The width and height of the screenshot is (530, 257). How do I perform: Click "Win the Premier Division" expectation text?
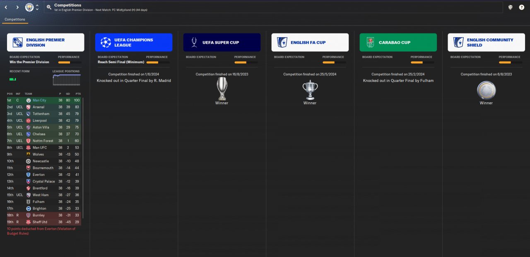29,62
